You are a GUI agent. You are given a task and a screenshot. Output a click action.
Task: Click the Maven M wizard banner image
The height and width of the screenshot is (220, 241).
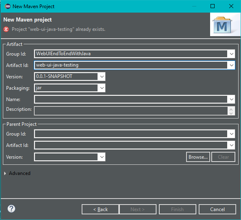point(225,24)
